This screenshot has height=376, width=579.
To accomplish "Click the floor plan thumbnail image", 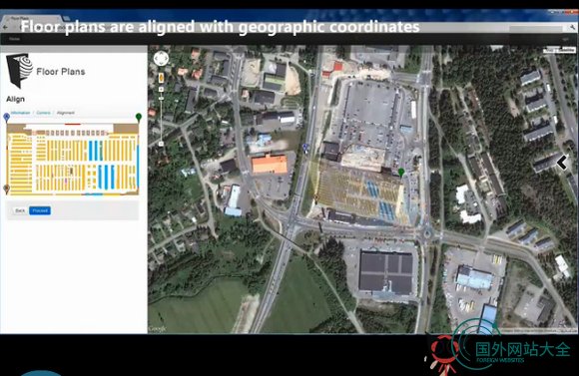I will coord(73,159).
